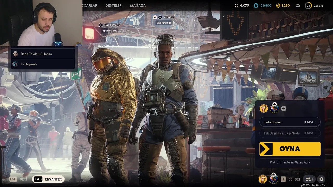Click the yellow striped currency icon beside 1.290

coord(278,5)
